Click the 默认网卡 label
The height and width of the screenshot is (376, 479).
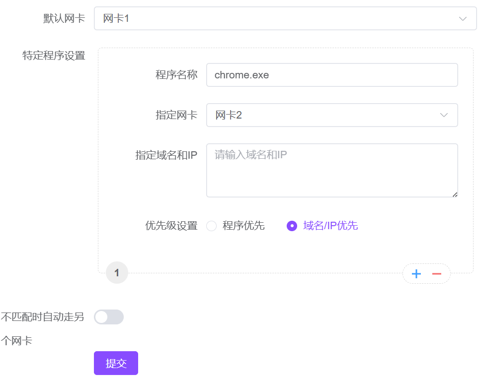point(64,18)
